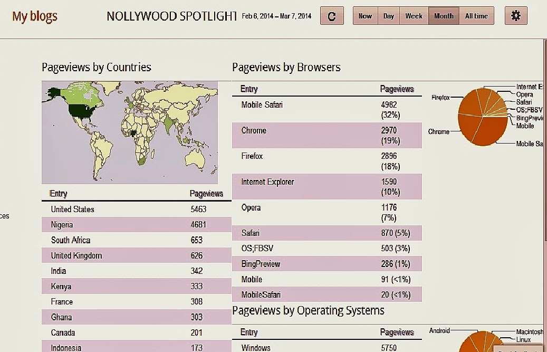The height and width of the screenshot is (352, 547).
Task: Click the 2970 (19%) pageviews value
Action: [x=390, y=135]
